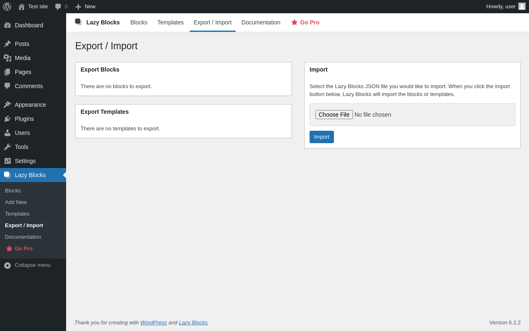Click the Posts pin icon
This screenshot has height=331, width=529.
(x=7, y=44)
